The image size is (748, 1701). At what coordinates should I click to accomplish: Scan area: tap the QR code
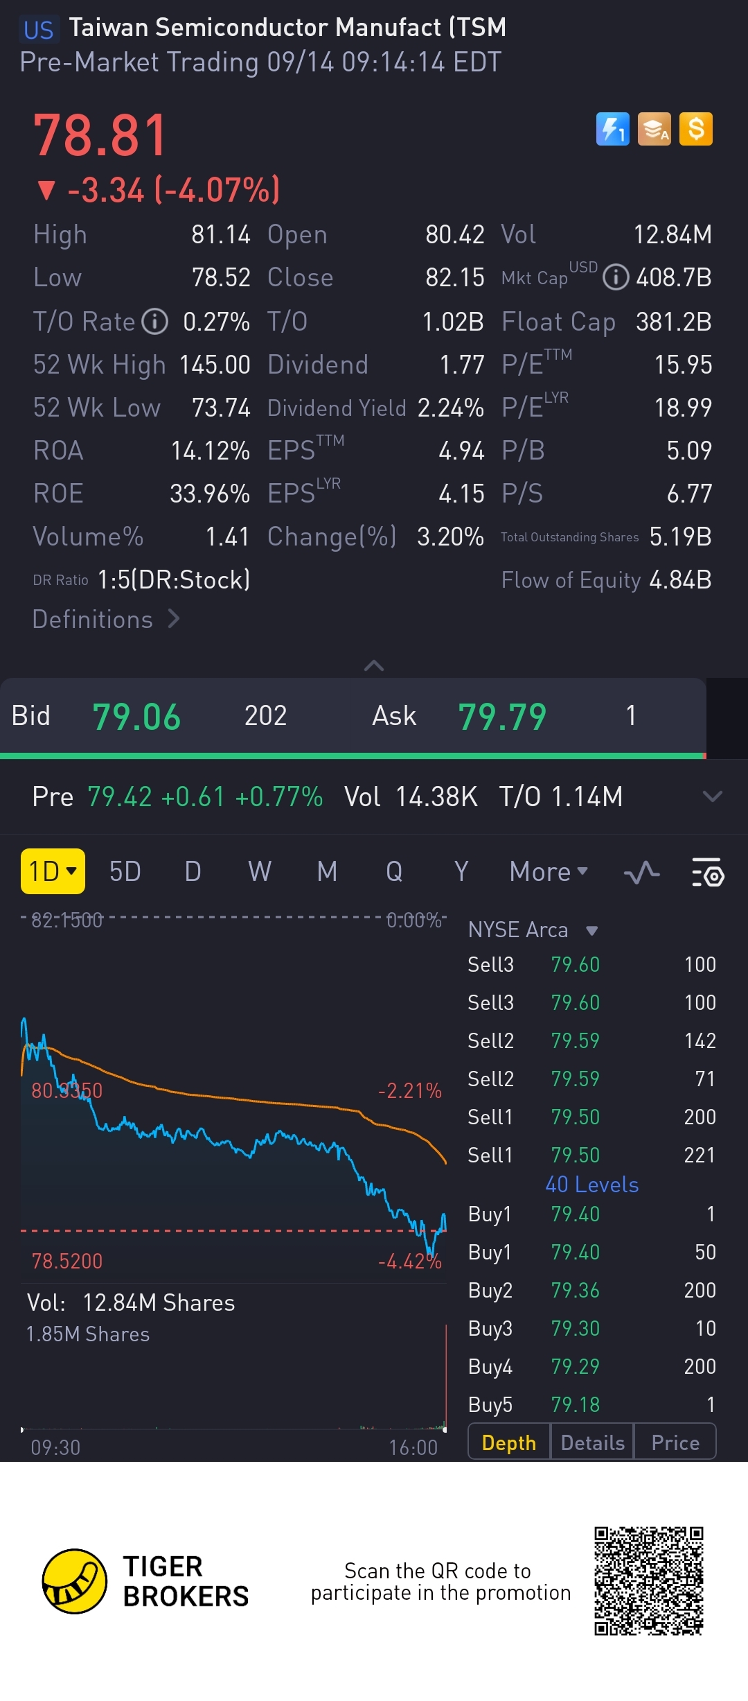click(x=648, y=1581)
